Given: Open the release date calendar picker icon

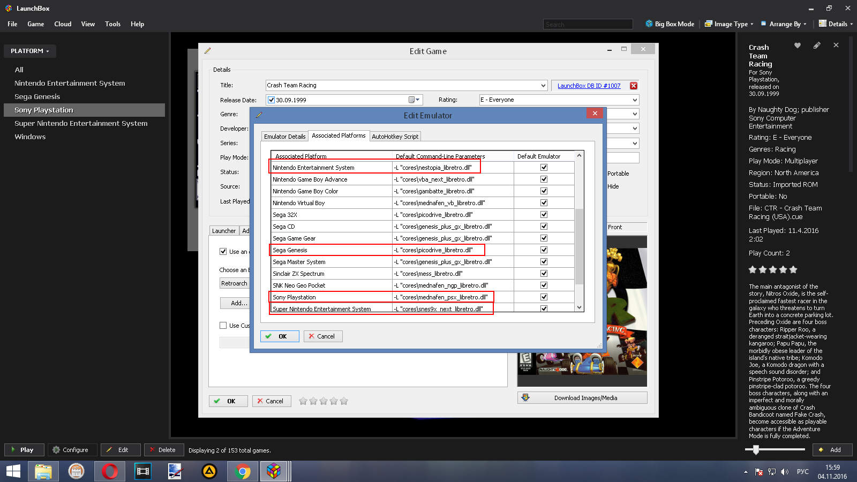Looking at the screenshot, I should 412,100.
